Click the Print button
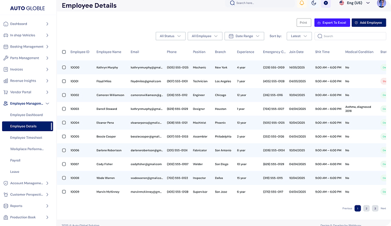This screenshot has width=391, height=226. point(304,23)
